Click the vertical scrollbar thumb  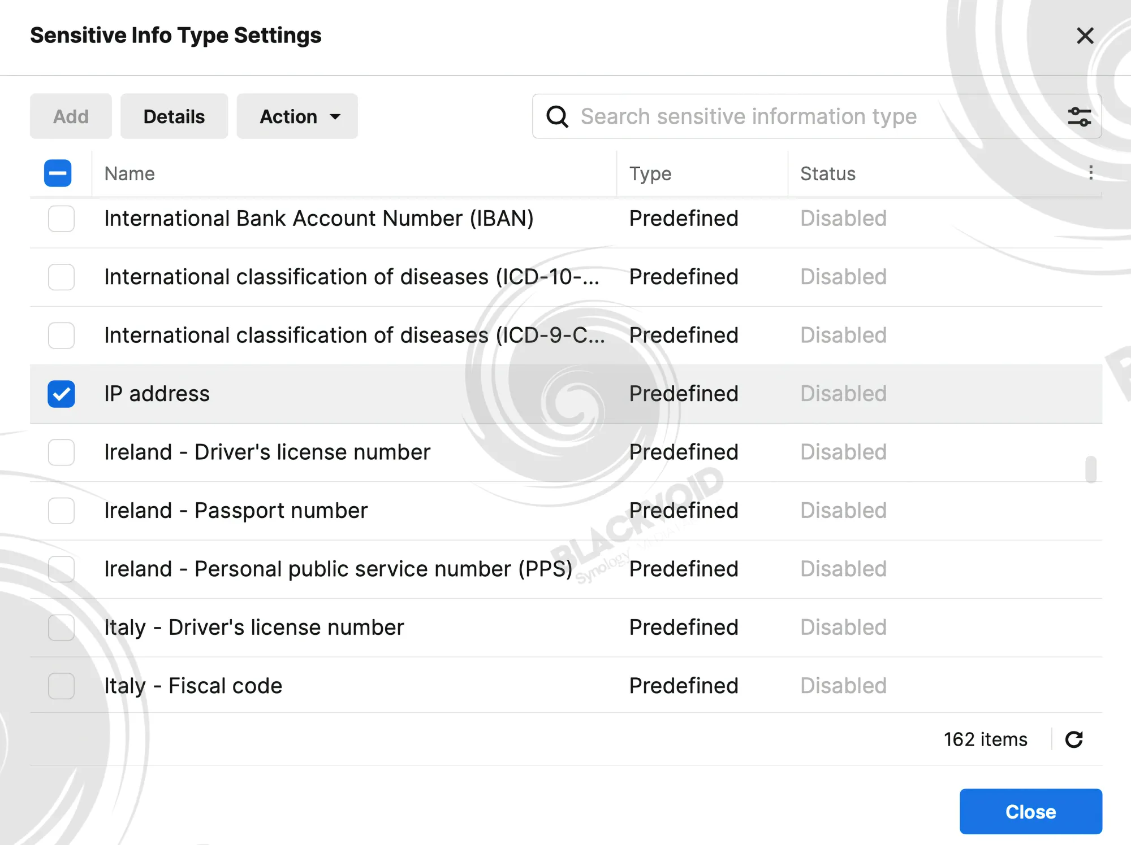tap(1091, 469)
